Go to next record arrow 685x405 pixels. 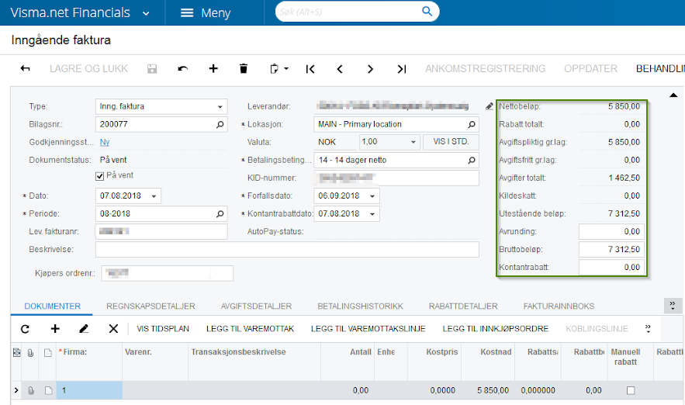(371, 69)
